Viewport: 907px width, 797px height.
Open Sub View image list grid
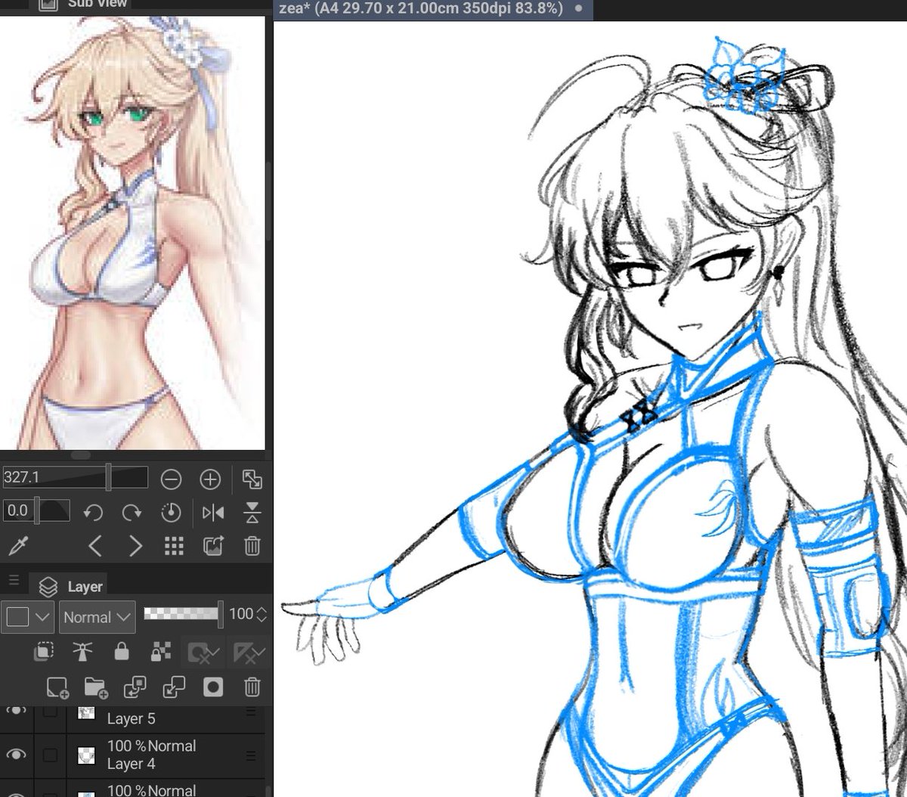[174, 546]
